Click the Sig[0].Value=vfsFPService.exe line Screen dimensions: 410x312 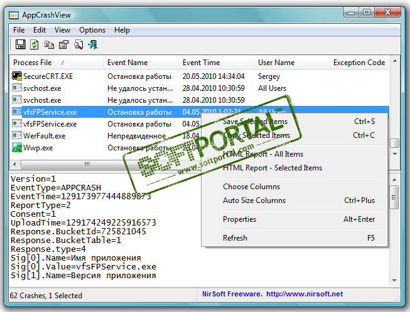(83, 267)
